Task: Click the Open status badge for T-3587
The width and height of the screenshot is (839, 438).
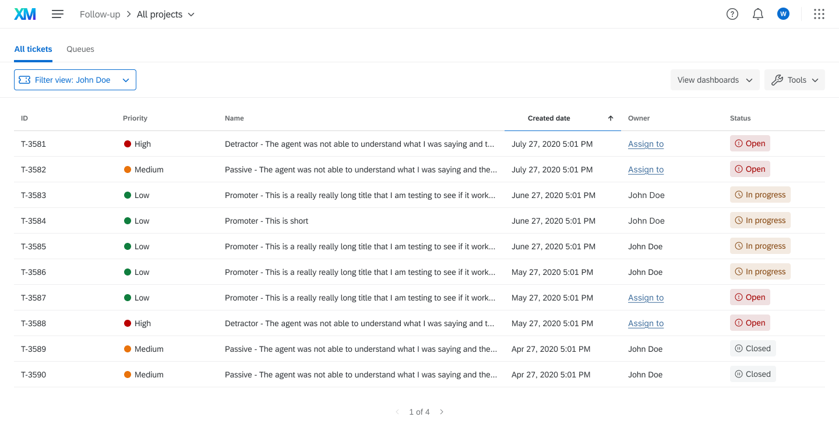Action: point(750,297)
